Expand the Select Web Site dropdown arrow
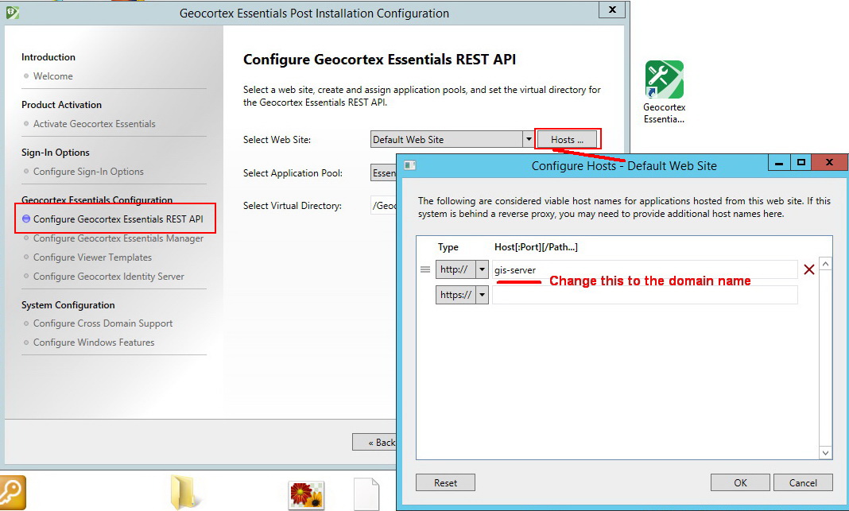The height and width of the screenshot is (511, 849). point(529,140)
